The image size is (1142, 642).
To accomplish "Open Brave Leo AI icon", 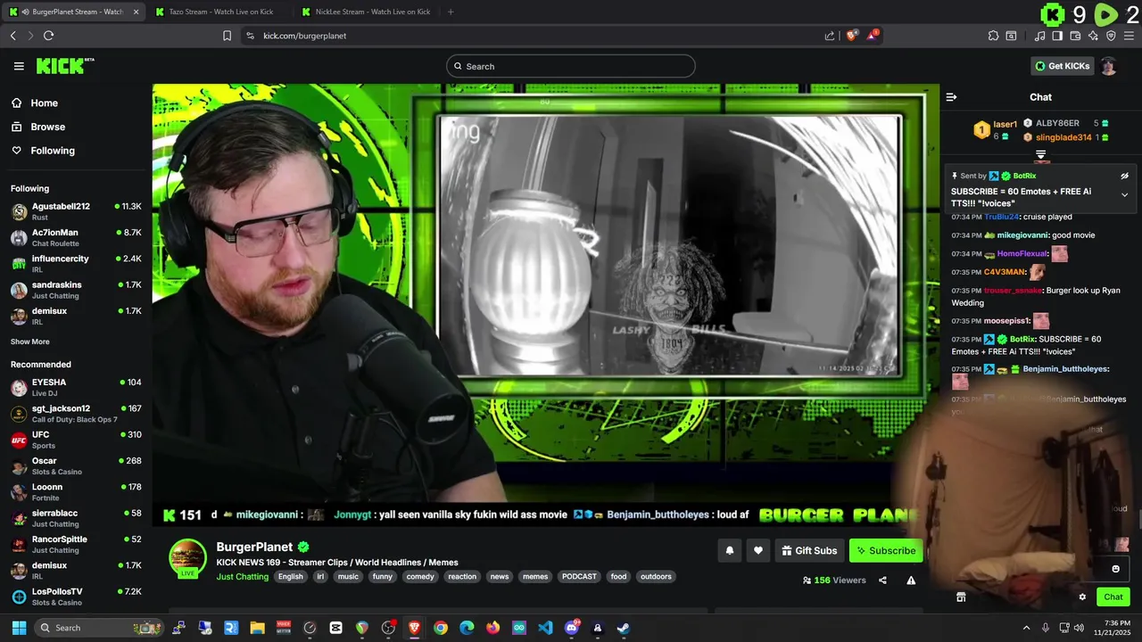I will [x=1093, y=36].
